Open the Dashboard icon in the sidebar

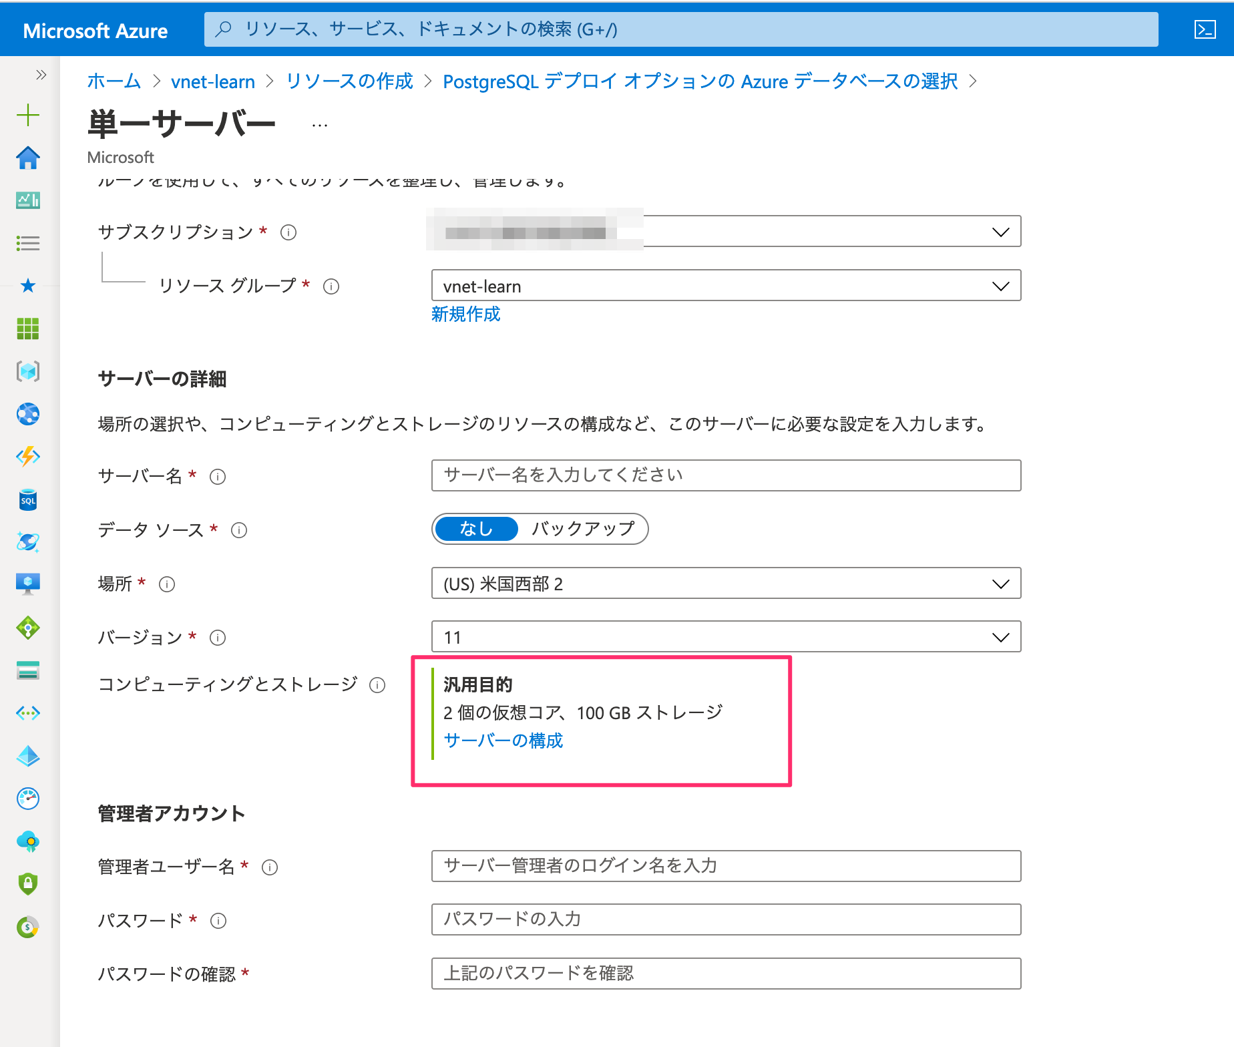[28, 200]
